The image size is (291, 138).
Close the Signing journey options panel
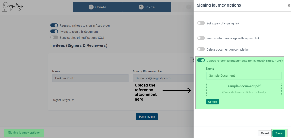[289, 5]
